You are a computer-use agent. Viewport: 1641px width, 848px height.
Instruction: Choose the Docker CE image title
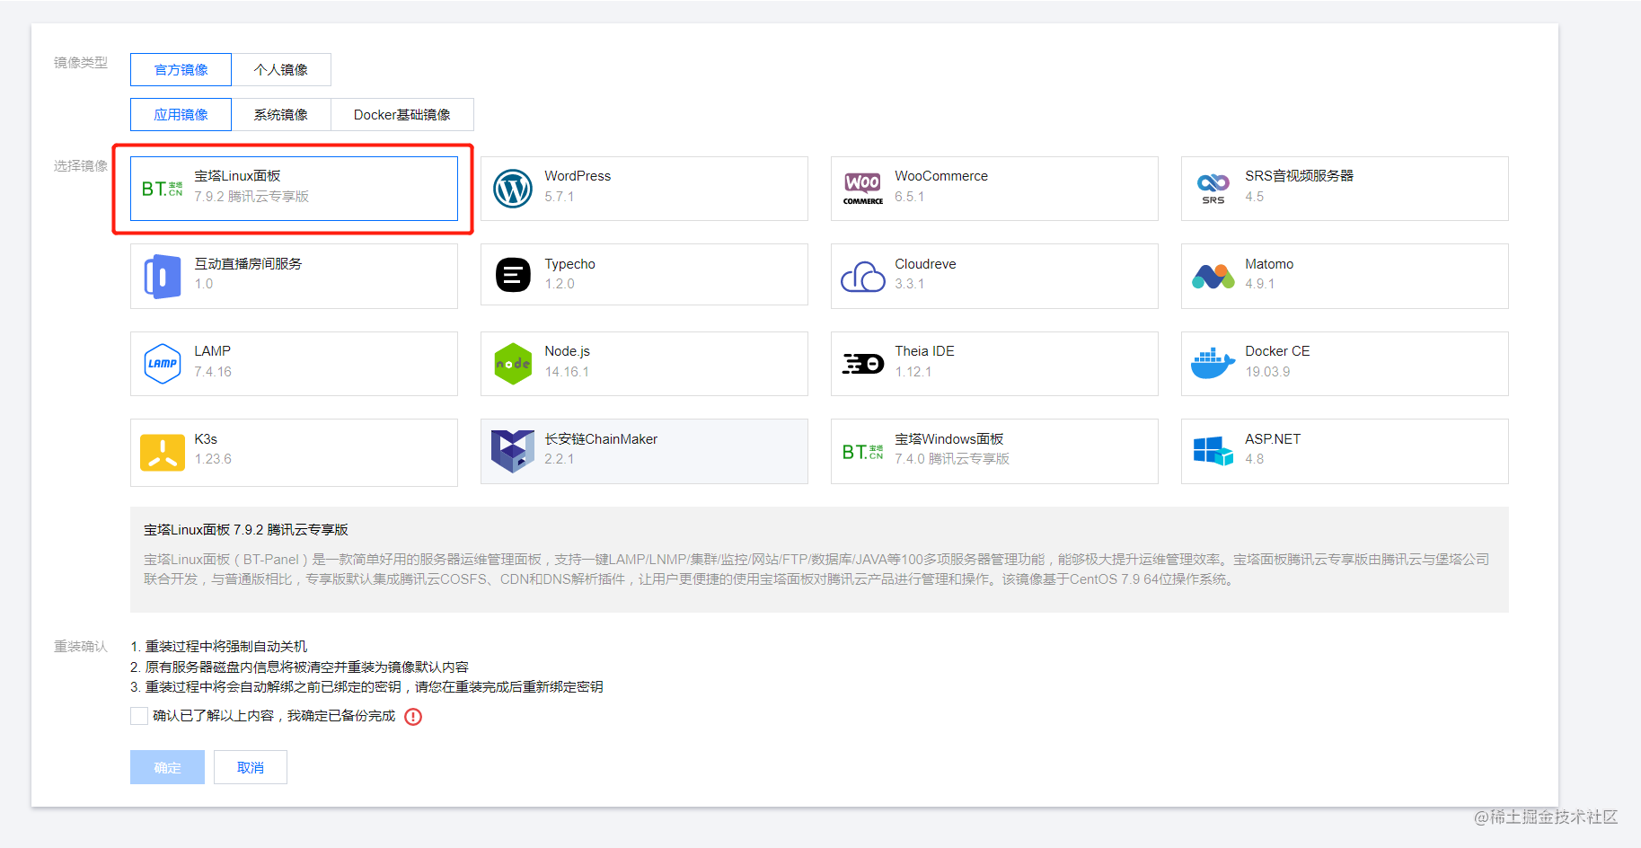(x=1277, y=351)
